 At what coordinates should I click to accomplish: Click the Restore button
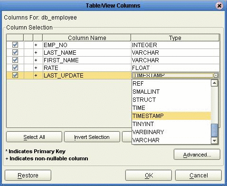click(28, 176)
